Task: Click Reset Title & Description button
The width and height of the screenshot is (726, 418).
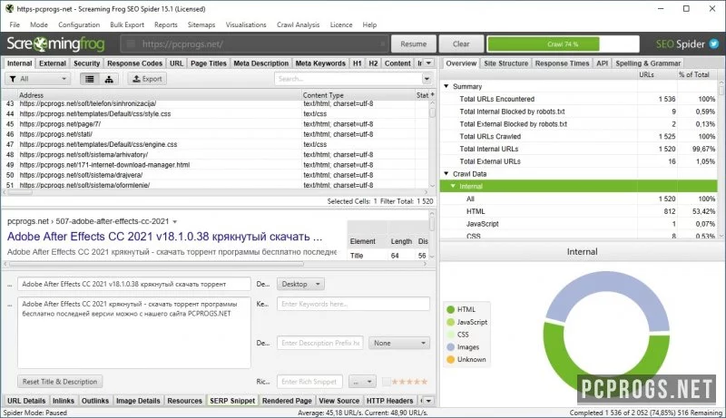Action: (60, 382)
